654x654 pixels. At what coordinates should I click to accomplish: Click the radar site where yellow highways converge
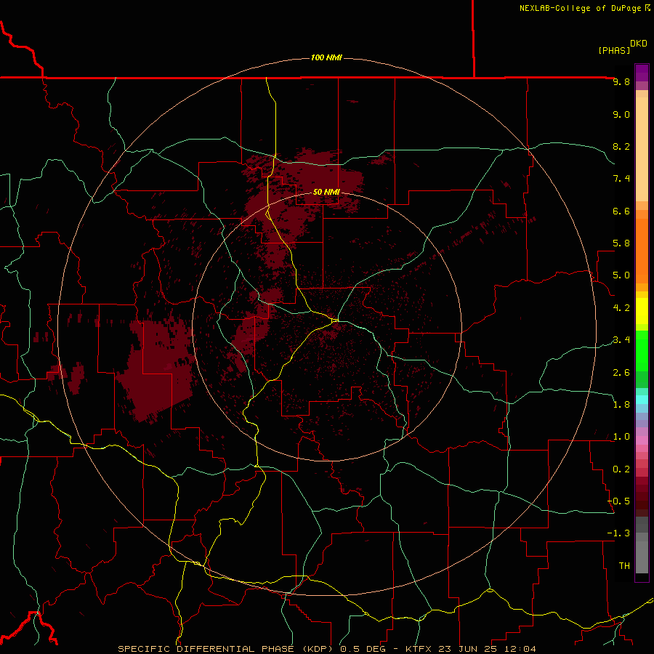coord(335,320)
